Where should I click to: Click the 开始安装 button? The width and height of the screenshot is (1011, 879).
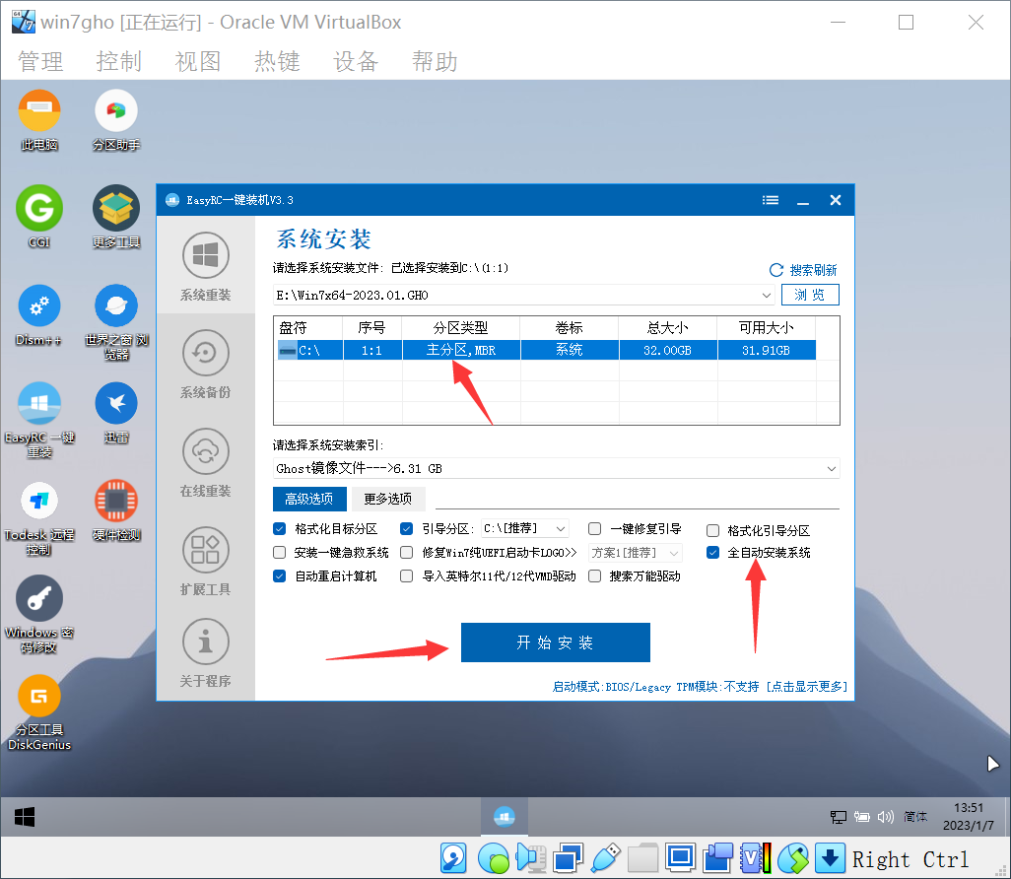555,642
